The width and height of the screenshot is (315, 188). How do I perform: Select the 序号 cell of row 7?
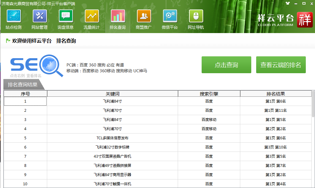click(25, 156)
